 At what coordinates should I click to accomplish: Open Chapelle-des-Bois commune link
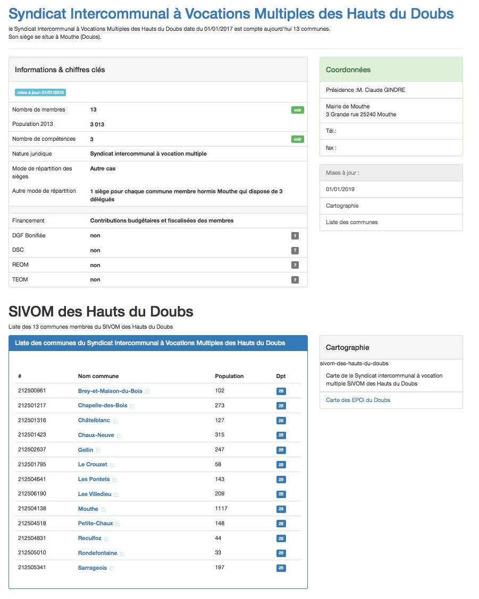pyautogui.click(x=103, y=406)
